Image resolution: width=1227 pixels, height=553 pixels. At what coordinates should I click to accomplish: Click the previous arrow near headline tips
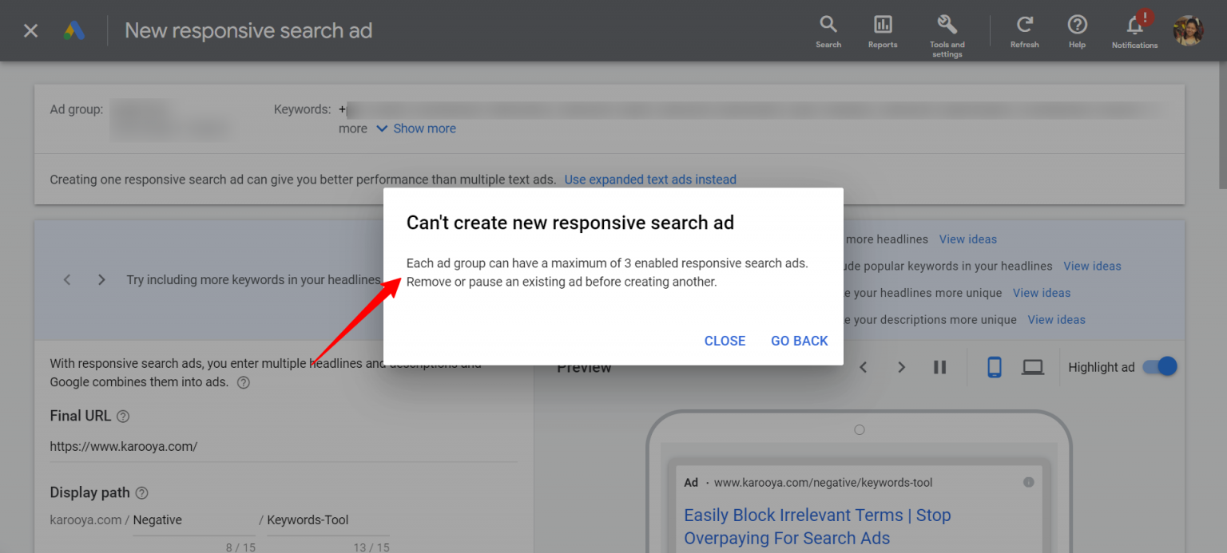[x=67, y=279]
